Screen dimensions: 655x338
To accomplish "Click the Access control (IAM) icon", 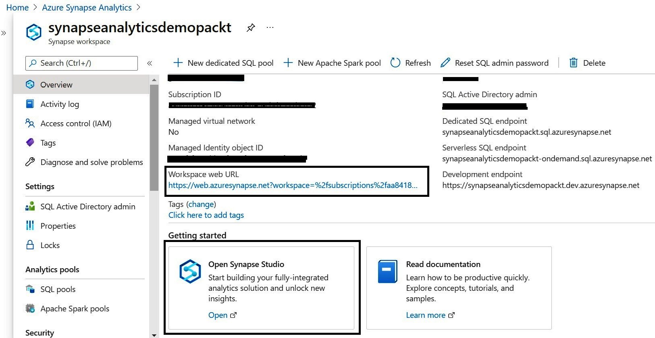I will click(30, 123).
